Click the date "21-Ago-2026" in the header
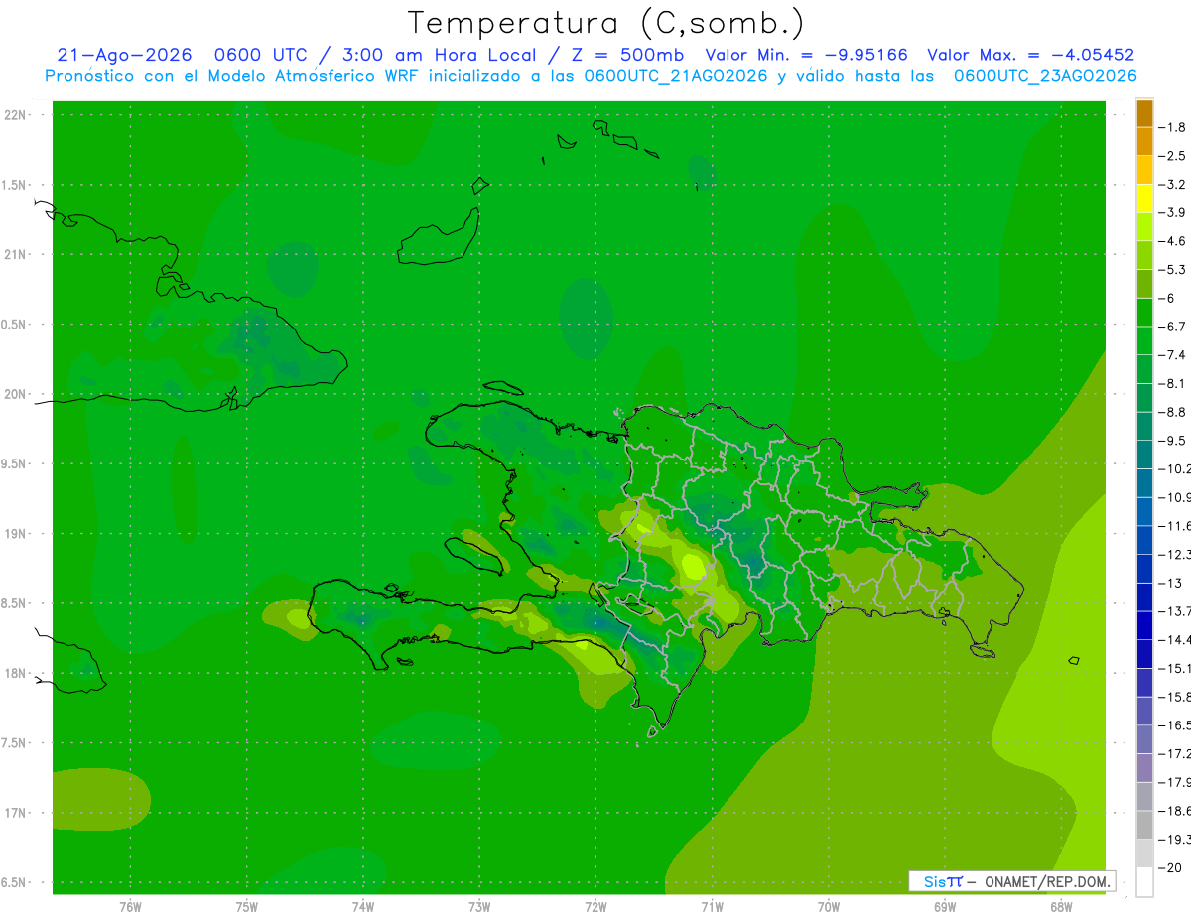 [124, 55]
